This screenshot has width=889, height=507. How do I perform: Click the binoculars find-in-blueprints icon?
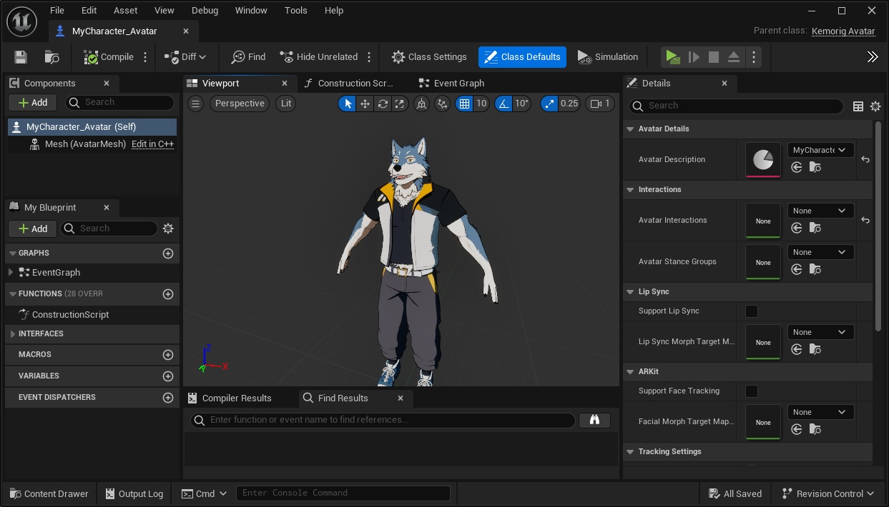point(594,420)
